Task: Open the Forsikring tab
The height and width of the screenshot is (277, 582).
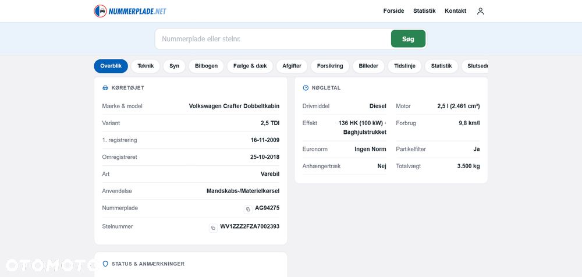Action: 330,66
